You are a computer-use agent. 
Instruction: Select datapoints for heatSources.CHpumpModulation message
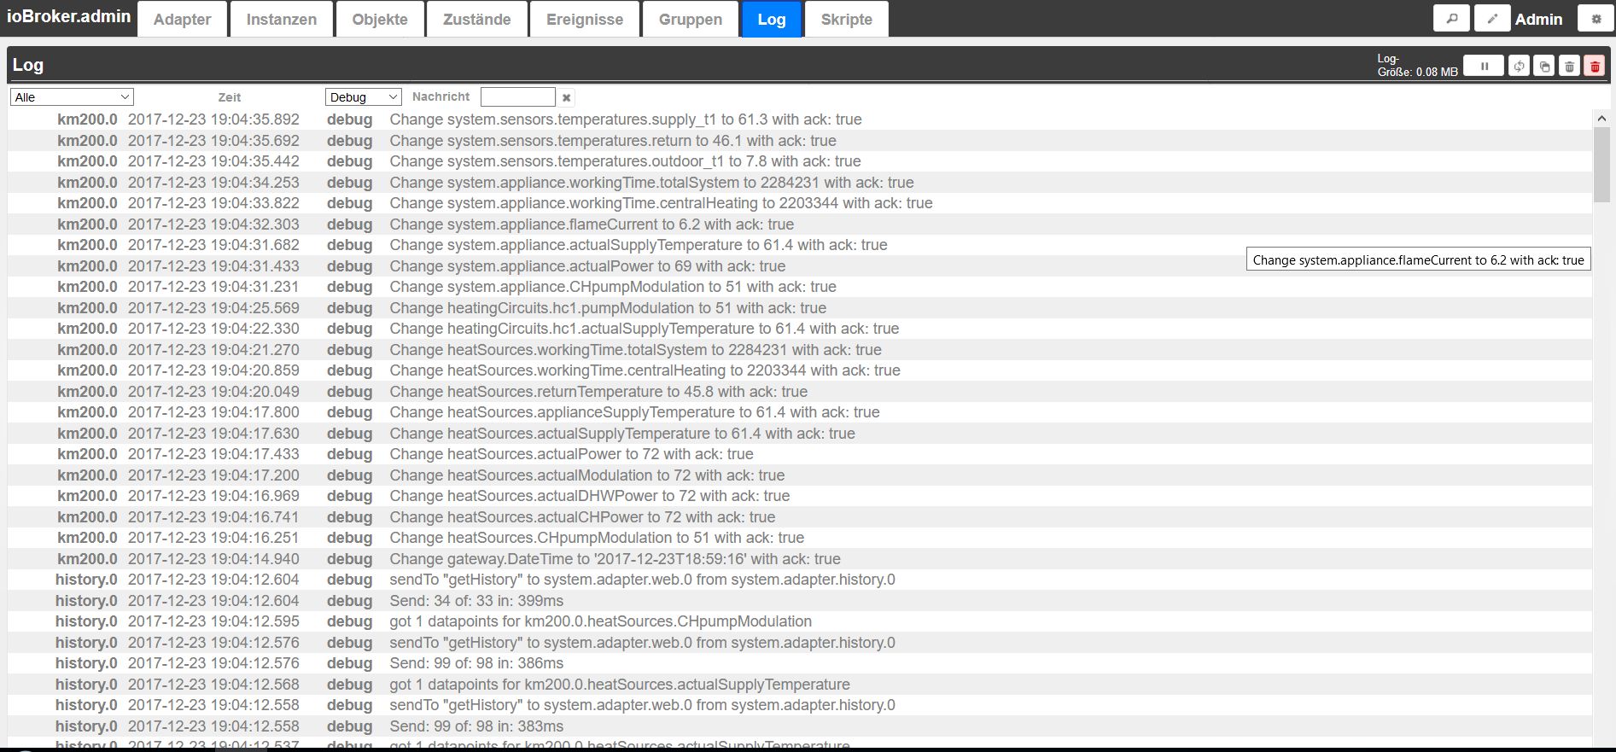coord(601,621)
